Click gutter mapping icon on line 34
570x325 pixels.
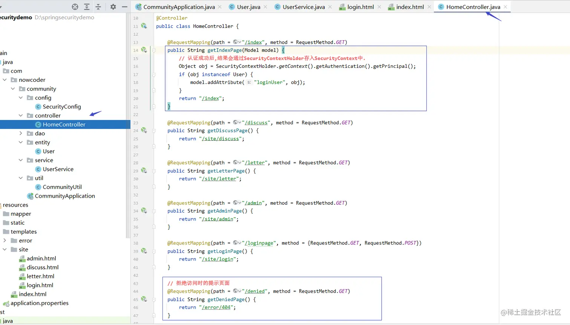(144, 211)
